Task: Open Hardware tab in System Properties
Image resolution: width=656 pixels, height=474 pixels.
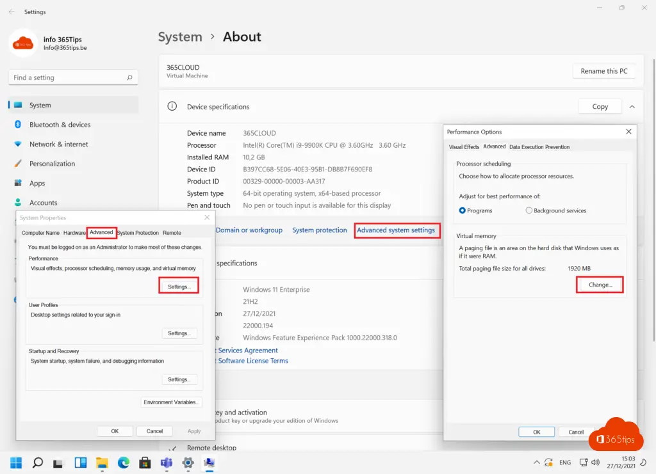Action: (74, 233)
